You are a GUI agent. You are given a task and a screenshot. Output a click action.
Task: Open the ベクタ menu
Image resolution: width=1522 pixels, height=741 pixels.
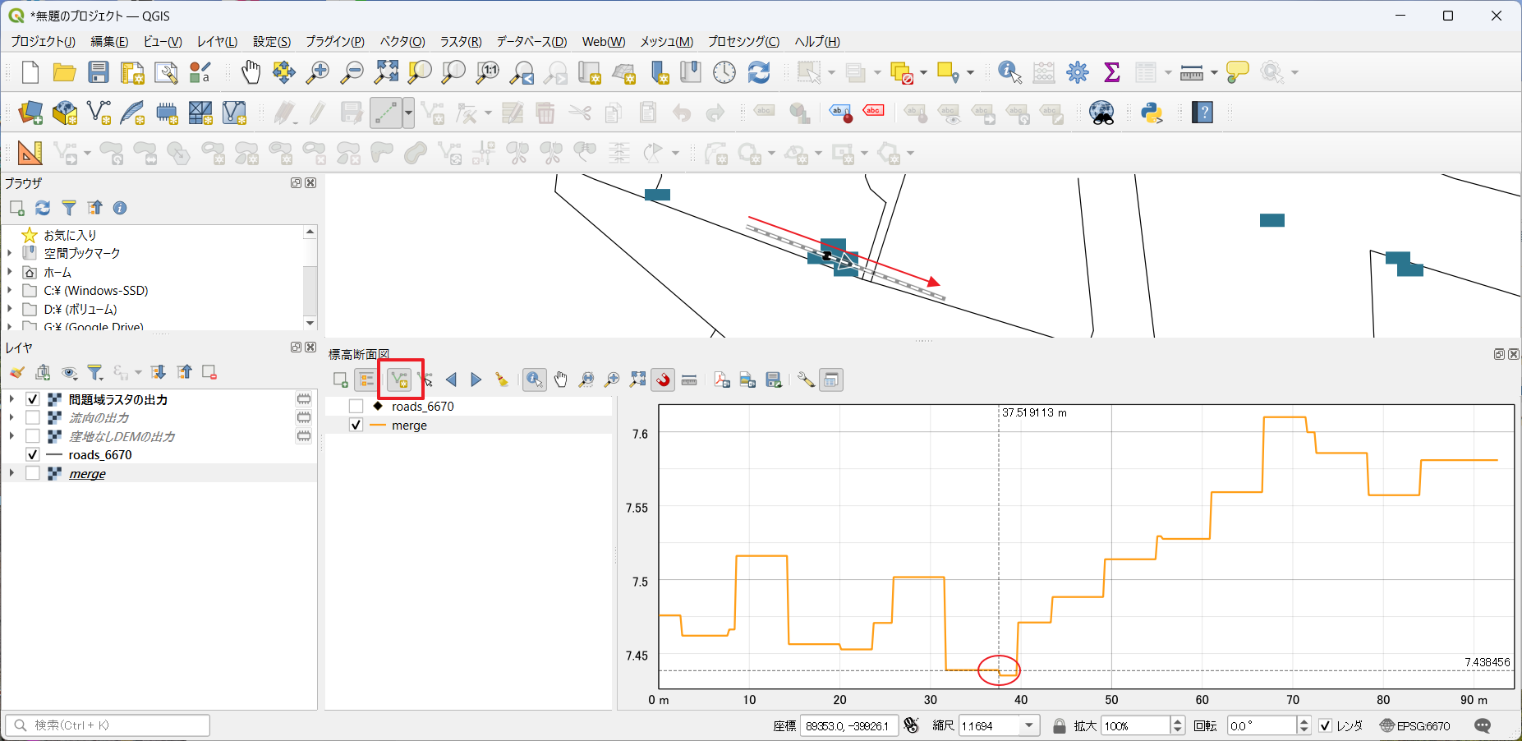402,41
